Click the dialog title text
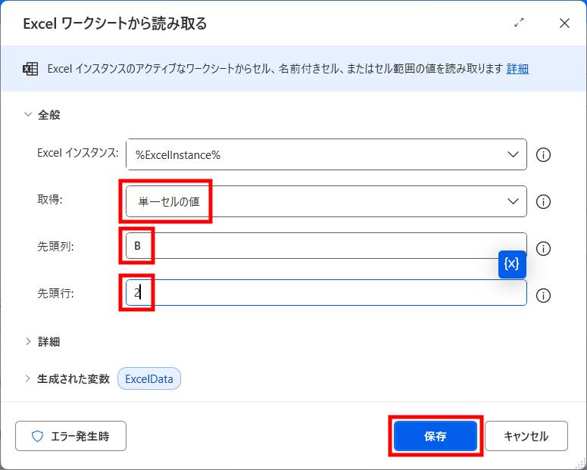Screen dimensions: 587x470 [115, 23]
